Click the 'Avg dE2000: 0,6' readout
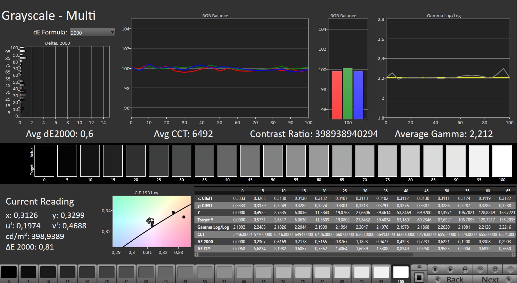The height and width of the screenshot is (283, 517). coord(60,134)
